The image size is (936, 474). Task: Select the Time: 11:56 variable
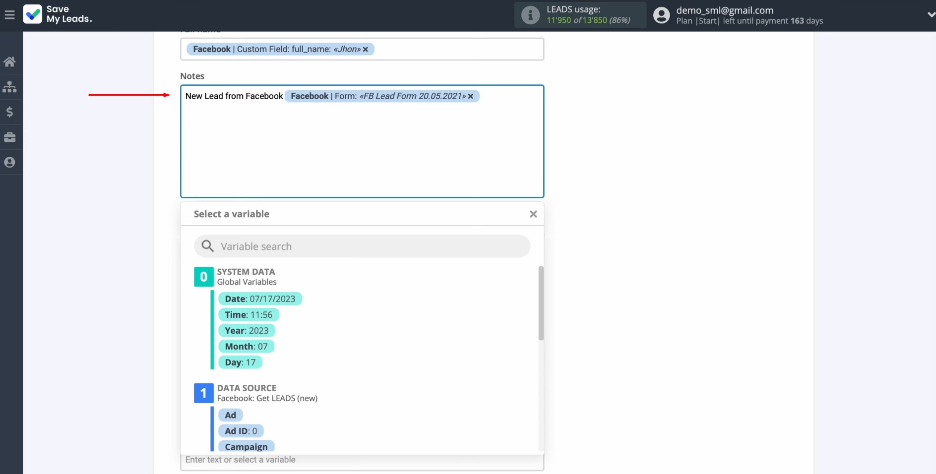click(x=249, y=315)
